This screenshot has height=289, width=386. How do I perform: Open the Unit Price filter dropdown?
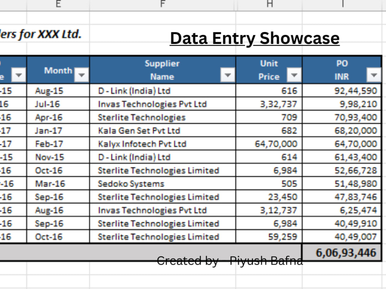(x=294, y=75)
